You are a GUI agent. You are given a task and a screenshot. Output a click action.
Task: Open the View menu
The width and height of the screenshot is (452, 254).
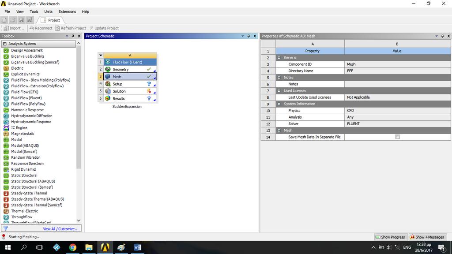click(x=20, y=11)
